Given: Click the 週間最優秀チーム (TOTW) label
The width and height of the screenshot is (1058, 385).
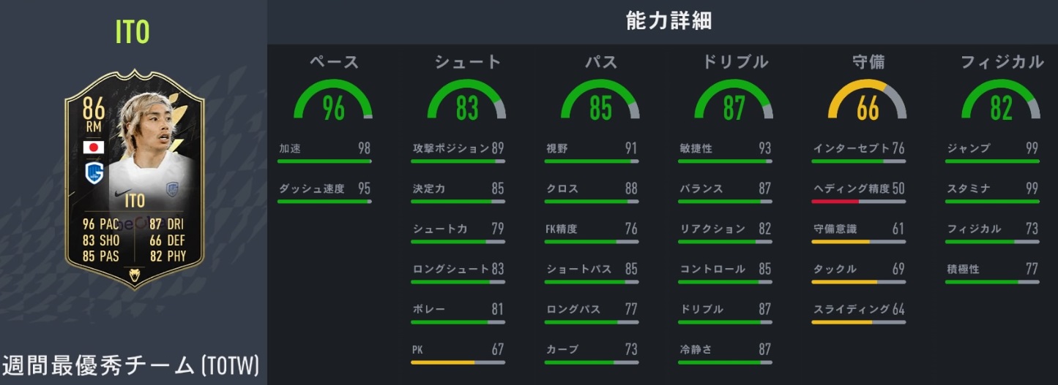Looking at the screenshot, I should click(x=130, y=365).
